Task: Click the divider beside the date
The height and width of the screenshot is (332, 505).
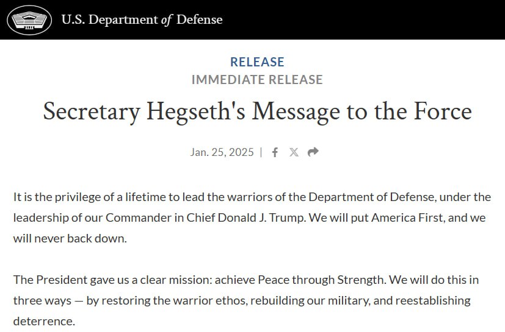Action: [x=261, y=152]
